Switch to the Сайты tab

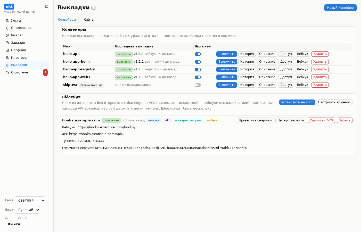coord(89,20)
